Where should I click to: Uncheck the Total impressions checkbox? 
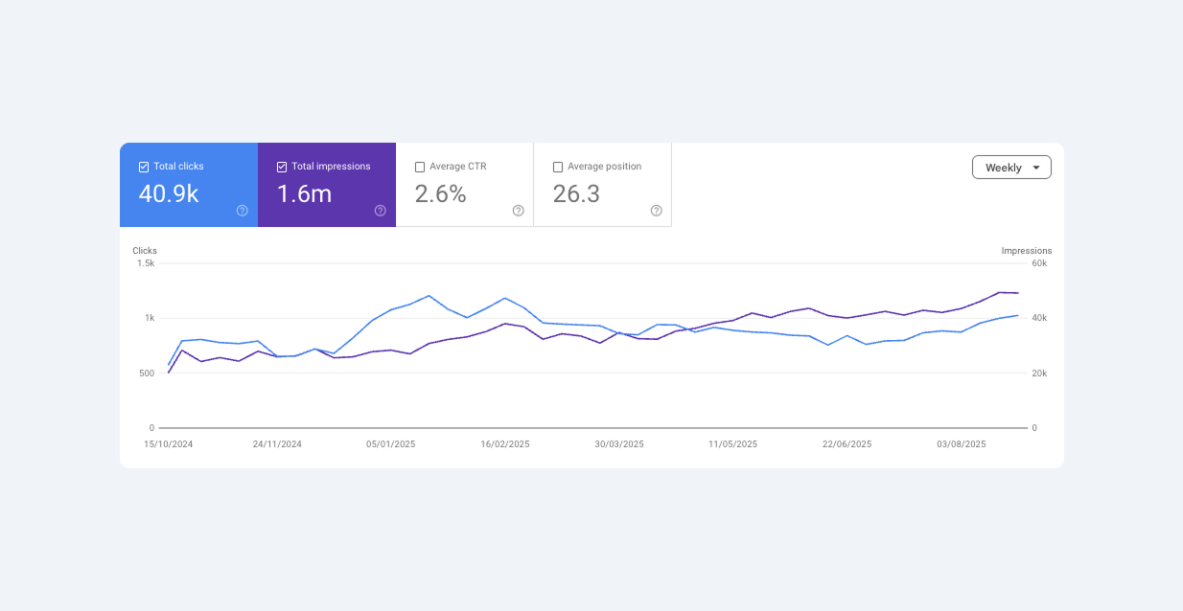[282, 167]
